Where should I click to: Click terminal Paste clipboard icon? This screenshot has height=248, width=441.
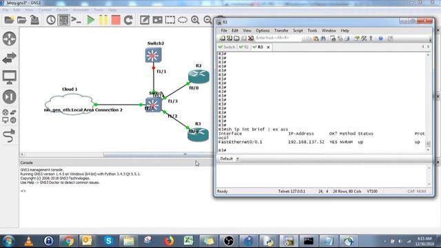(x=316, y=39)
